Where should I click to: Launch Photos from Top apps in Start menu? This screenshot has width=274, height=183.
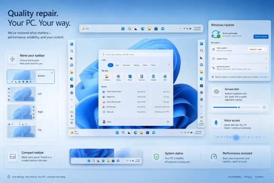pyautogui.click(x=130, y=77)
